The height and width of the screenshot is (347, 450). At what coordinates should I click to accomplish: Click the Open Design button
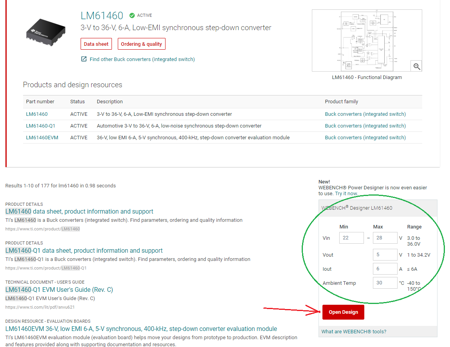click(343, 312)
